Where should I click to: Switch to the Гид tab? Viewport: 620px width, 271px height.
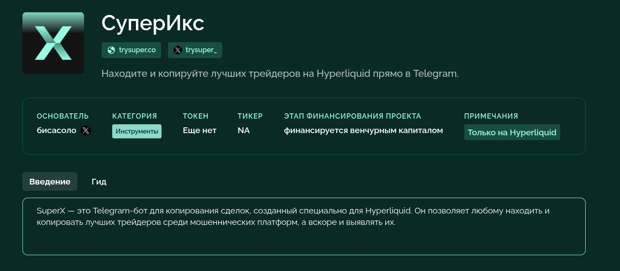pyautogui.click(x=99, y=181)
